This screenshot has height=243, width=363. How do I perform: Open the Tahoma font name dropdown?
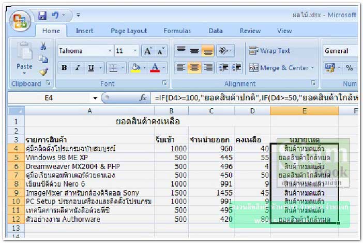(x=110, y=51)
